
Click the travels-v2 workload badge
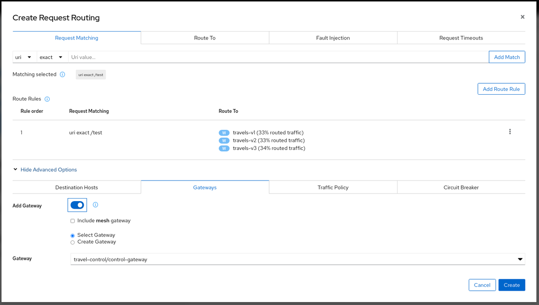click(224, 140)
